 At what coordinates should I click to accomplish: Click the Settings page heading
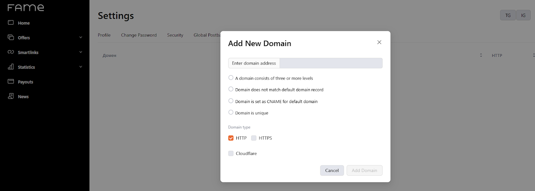point(116,16)
